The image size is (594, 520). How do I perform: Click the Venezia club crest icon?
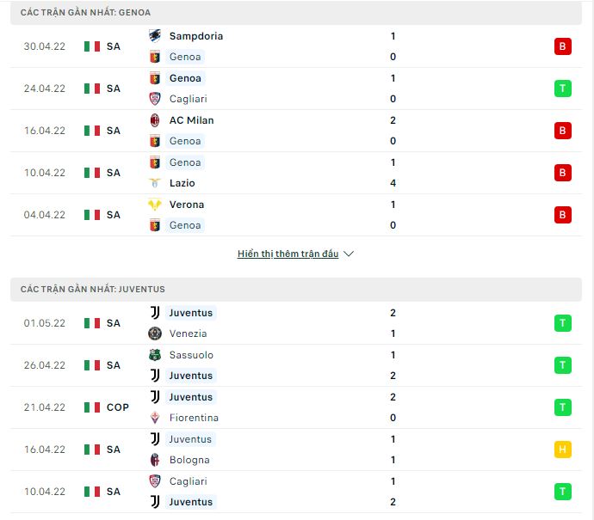(155, 333)
